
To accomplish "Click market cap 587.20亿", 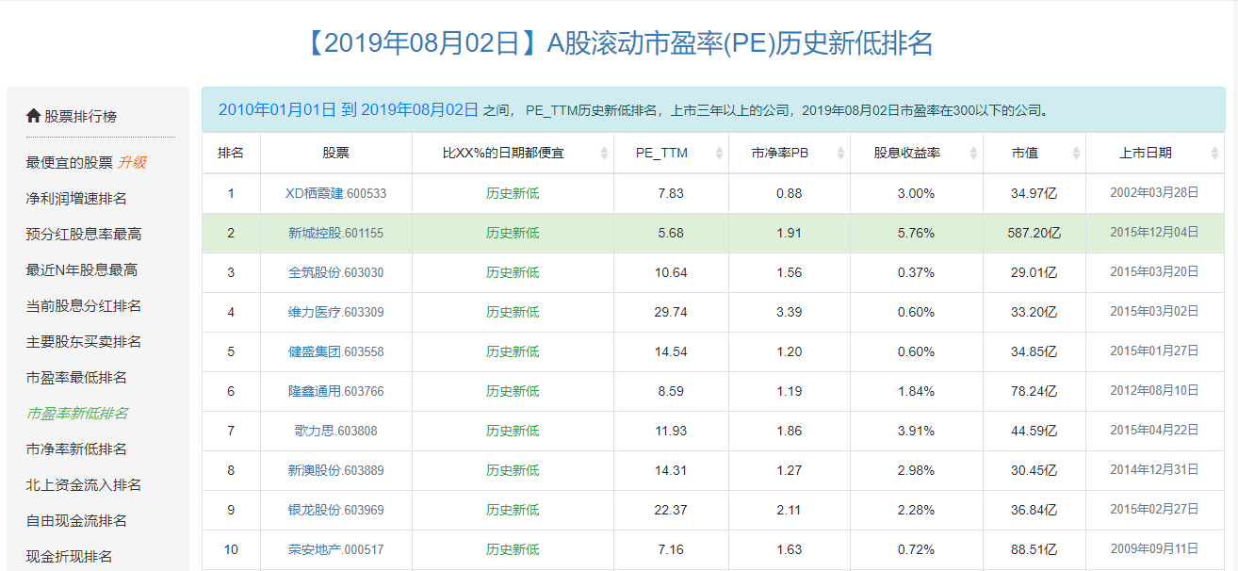I will 1034,233.
